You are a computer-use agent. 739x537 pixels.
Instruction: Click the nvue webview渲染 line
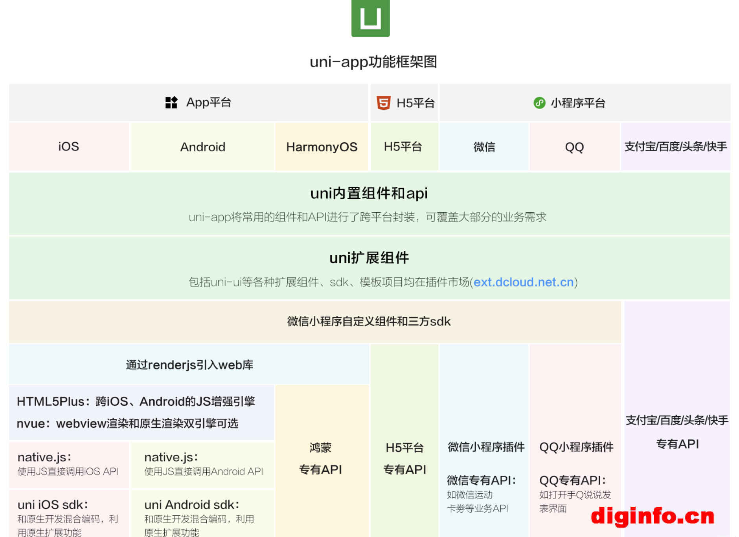(x=127, y=423)
